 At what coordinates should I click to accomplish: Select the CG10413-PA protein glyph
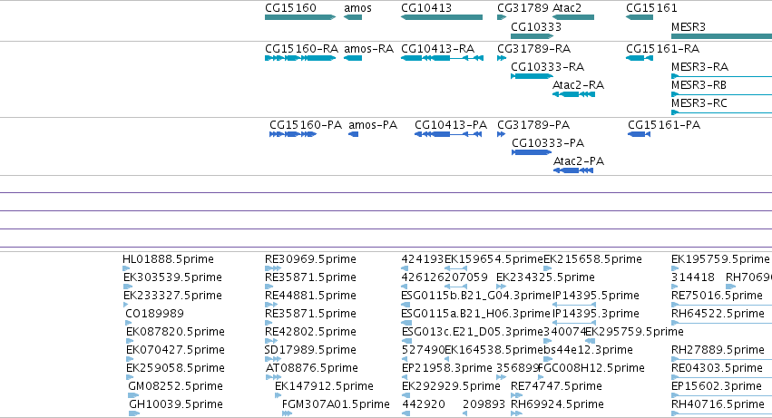pyautogui.click(x=448, y=134)
